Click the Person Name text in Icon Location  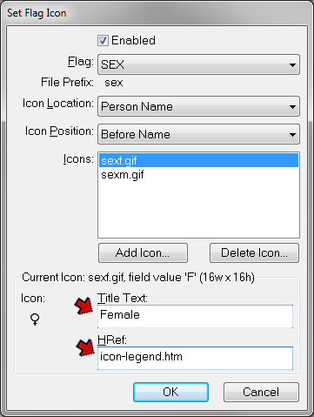tap(137, 106)
